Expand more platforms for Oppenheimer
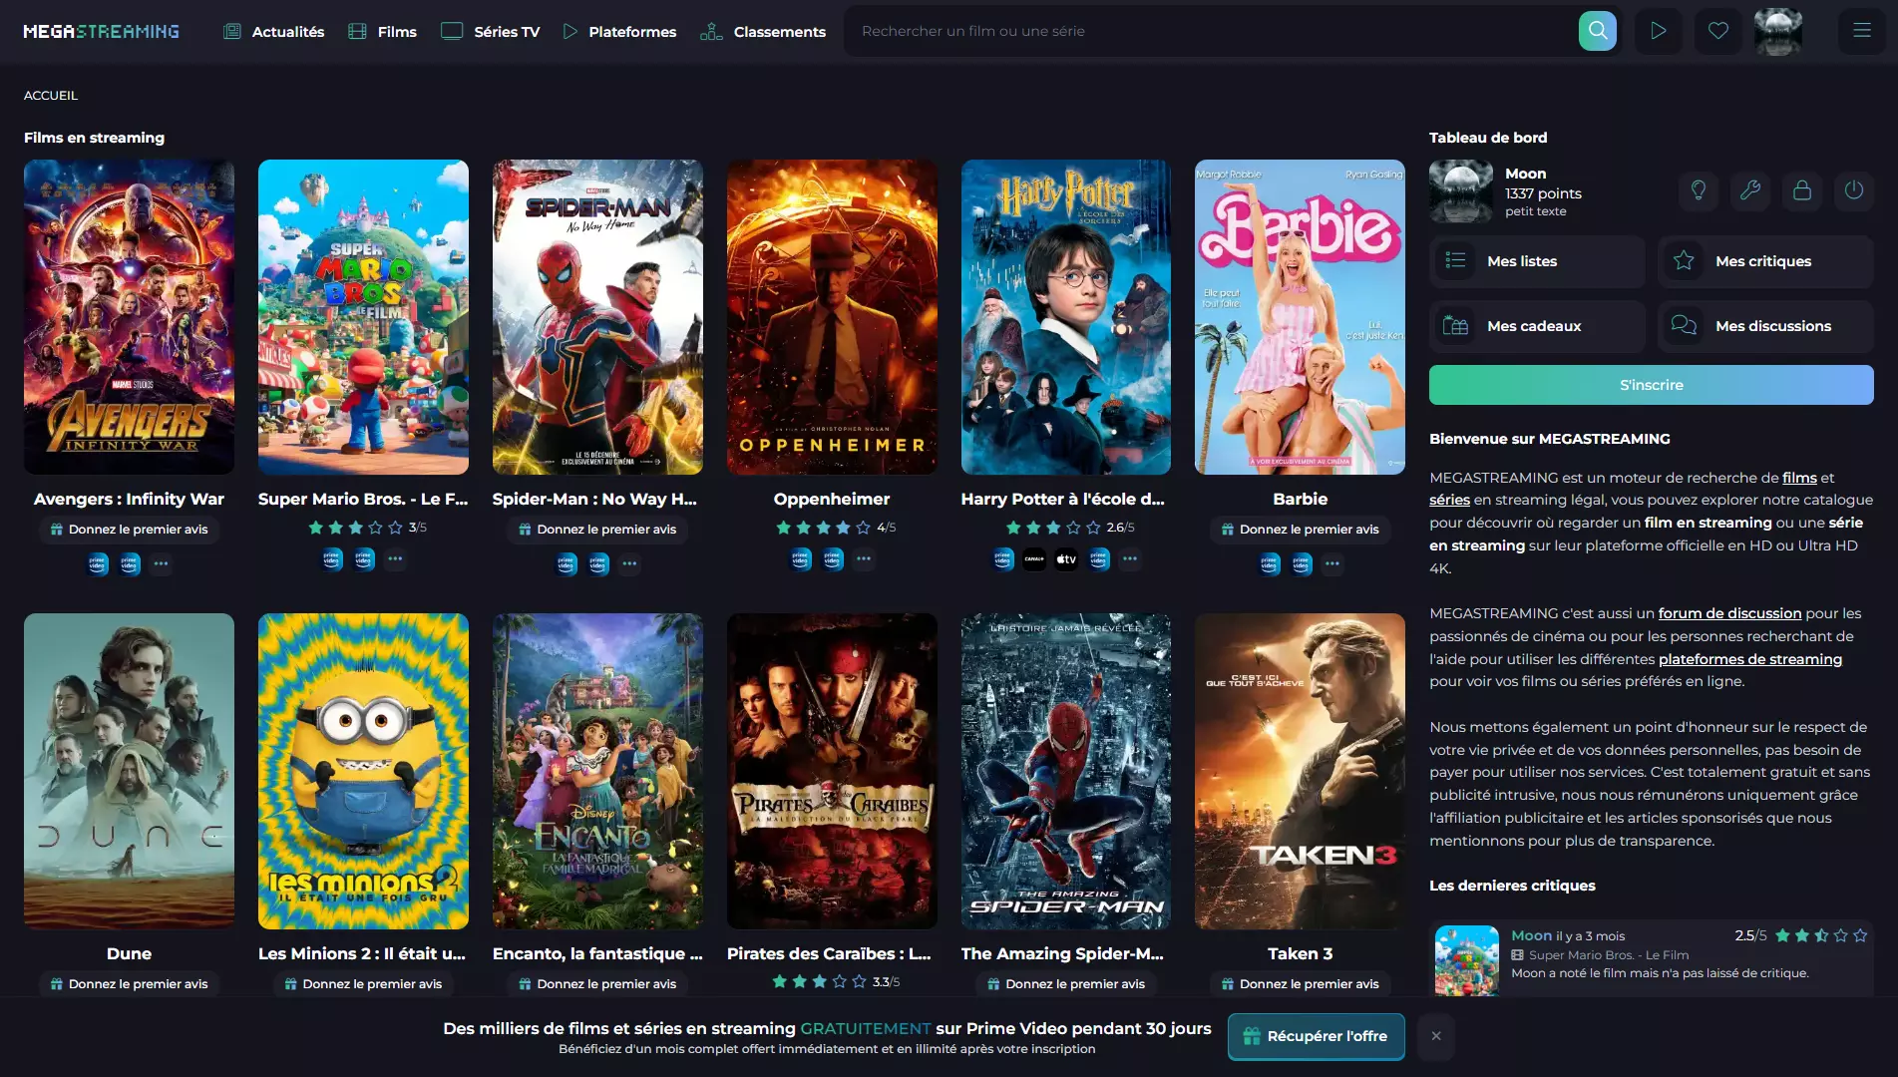The width and height of the screenshot is (1898, 1077). (x=864, y=559)
